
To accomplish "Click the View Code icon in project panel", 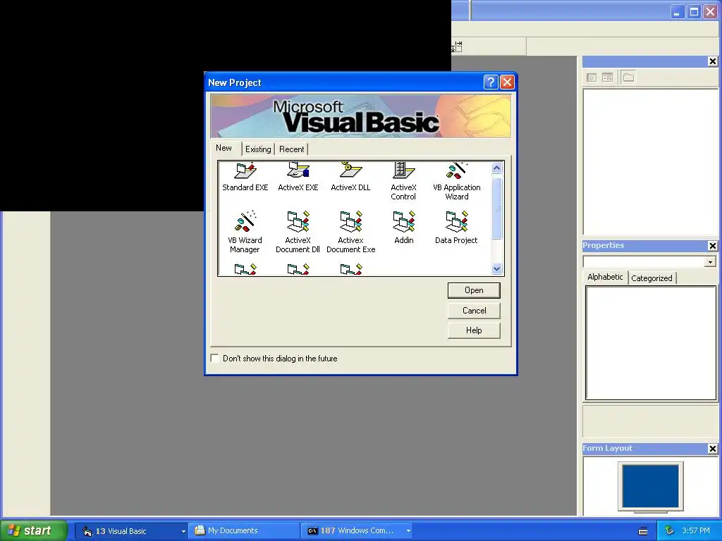I will point(592,77).
